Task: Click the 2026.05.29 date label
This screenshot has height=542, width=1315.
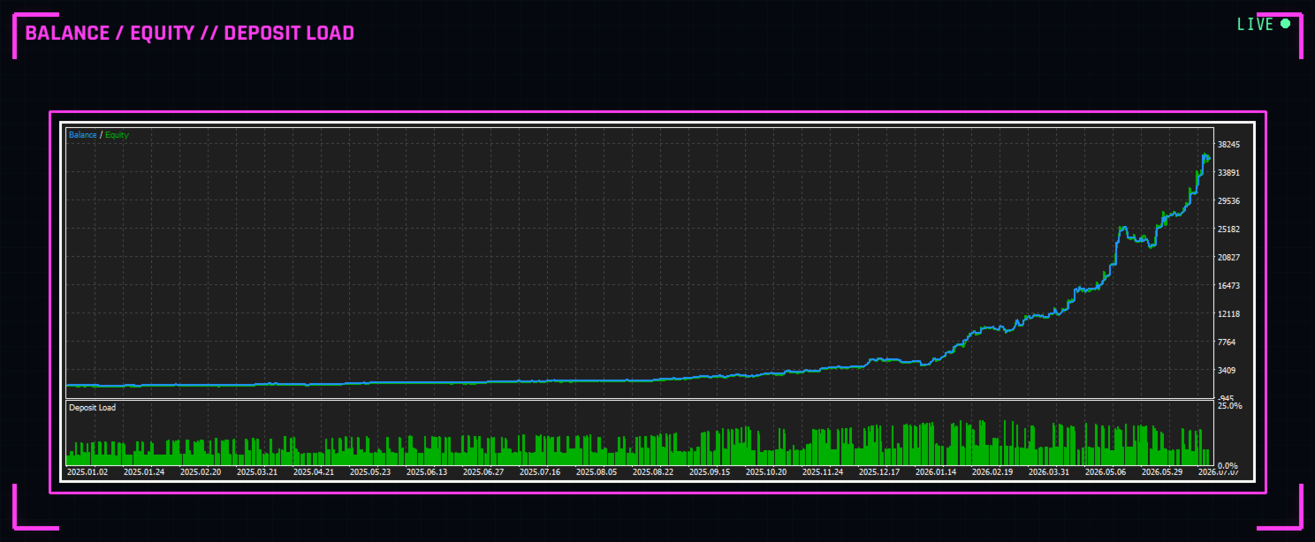Action: tap(1162, 472)
